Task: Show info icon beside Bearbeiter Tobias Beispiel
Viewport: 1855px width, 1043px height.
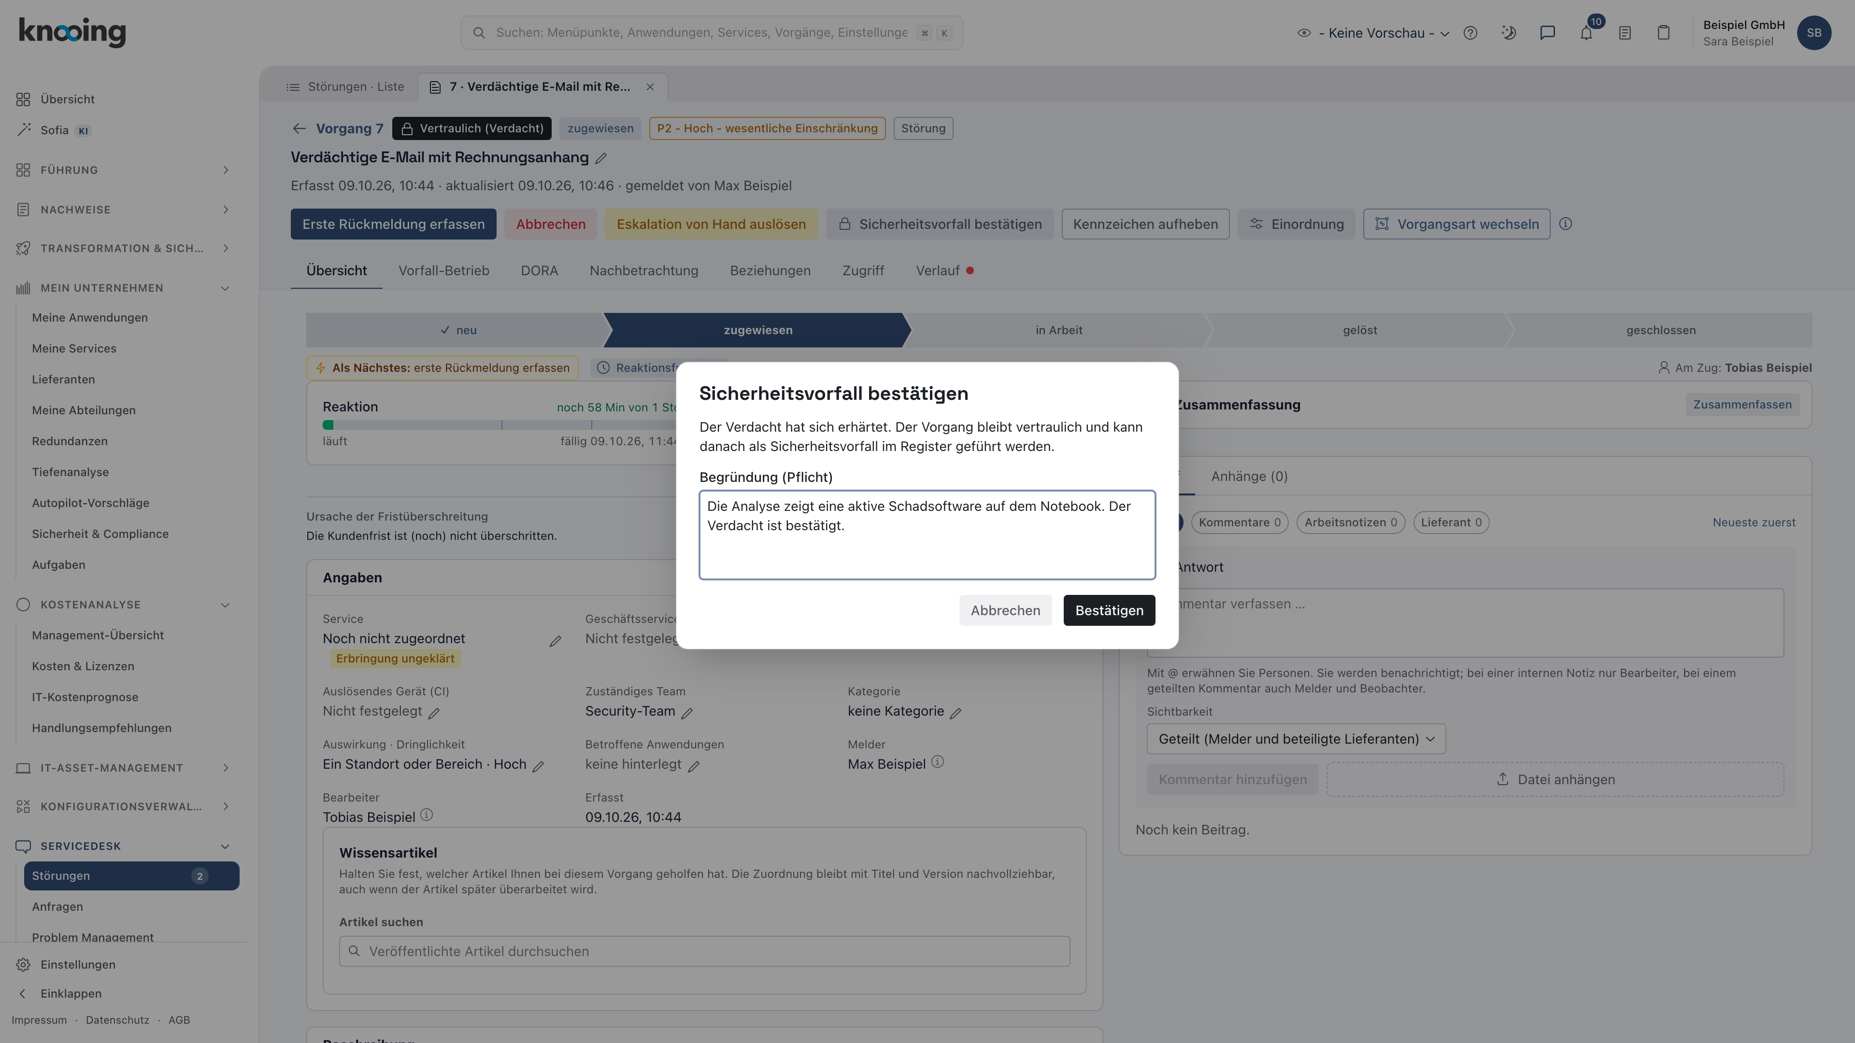Action: click(x=426, y=815)
